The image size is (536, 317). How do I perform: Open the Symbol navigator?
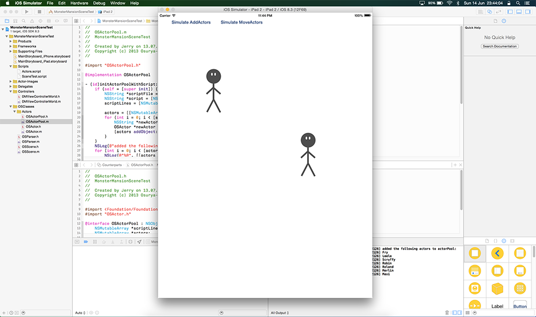[x=15, y=21]
